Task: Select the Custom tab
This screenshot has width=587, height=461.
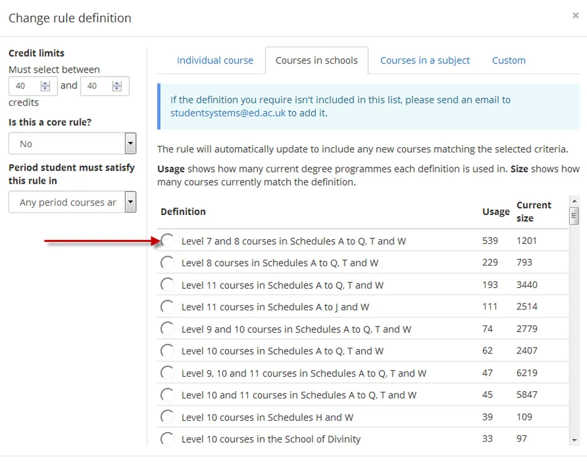Action: (508, 61)
